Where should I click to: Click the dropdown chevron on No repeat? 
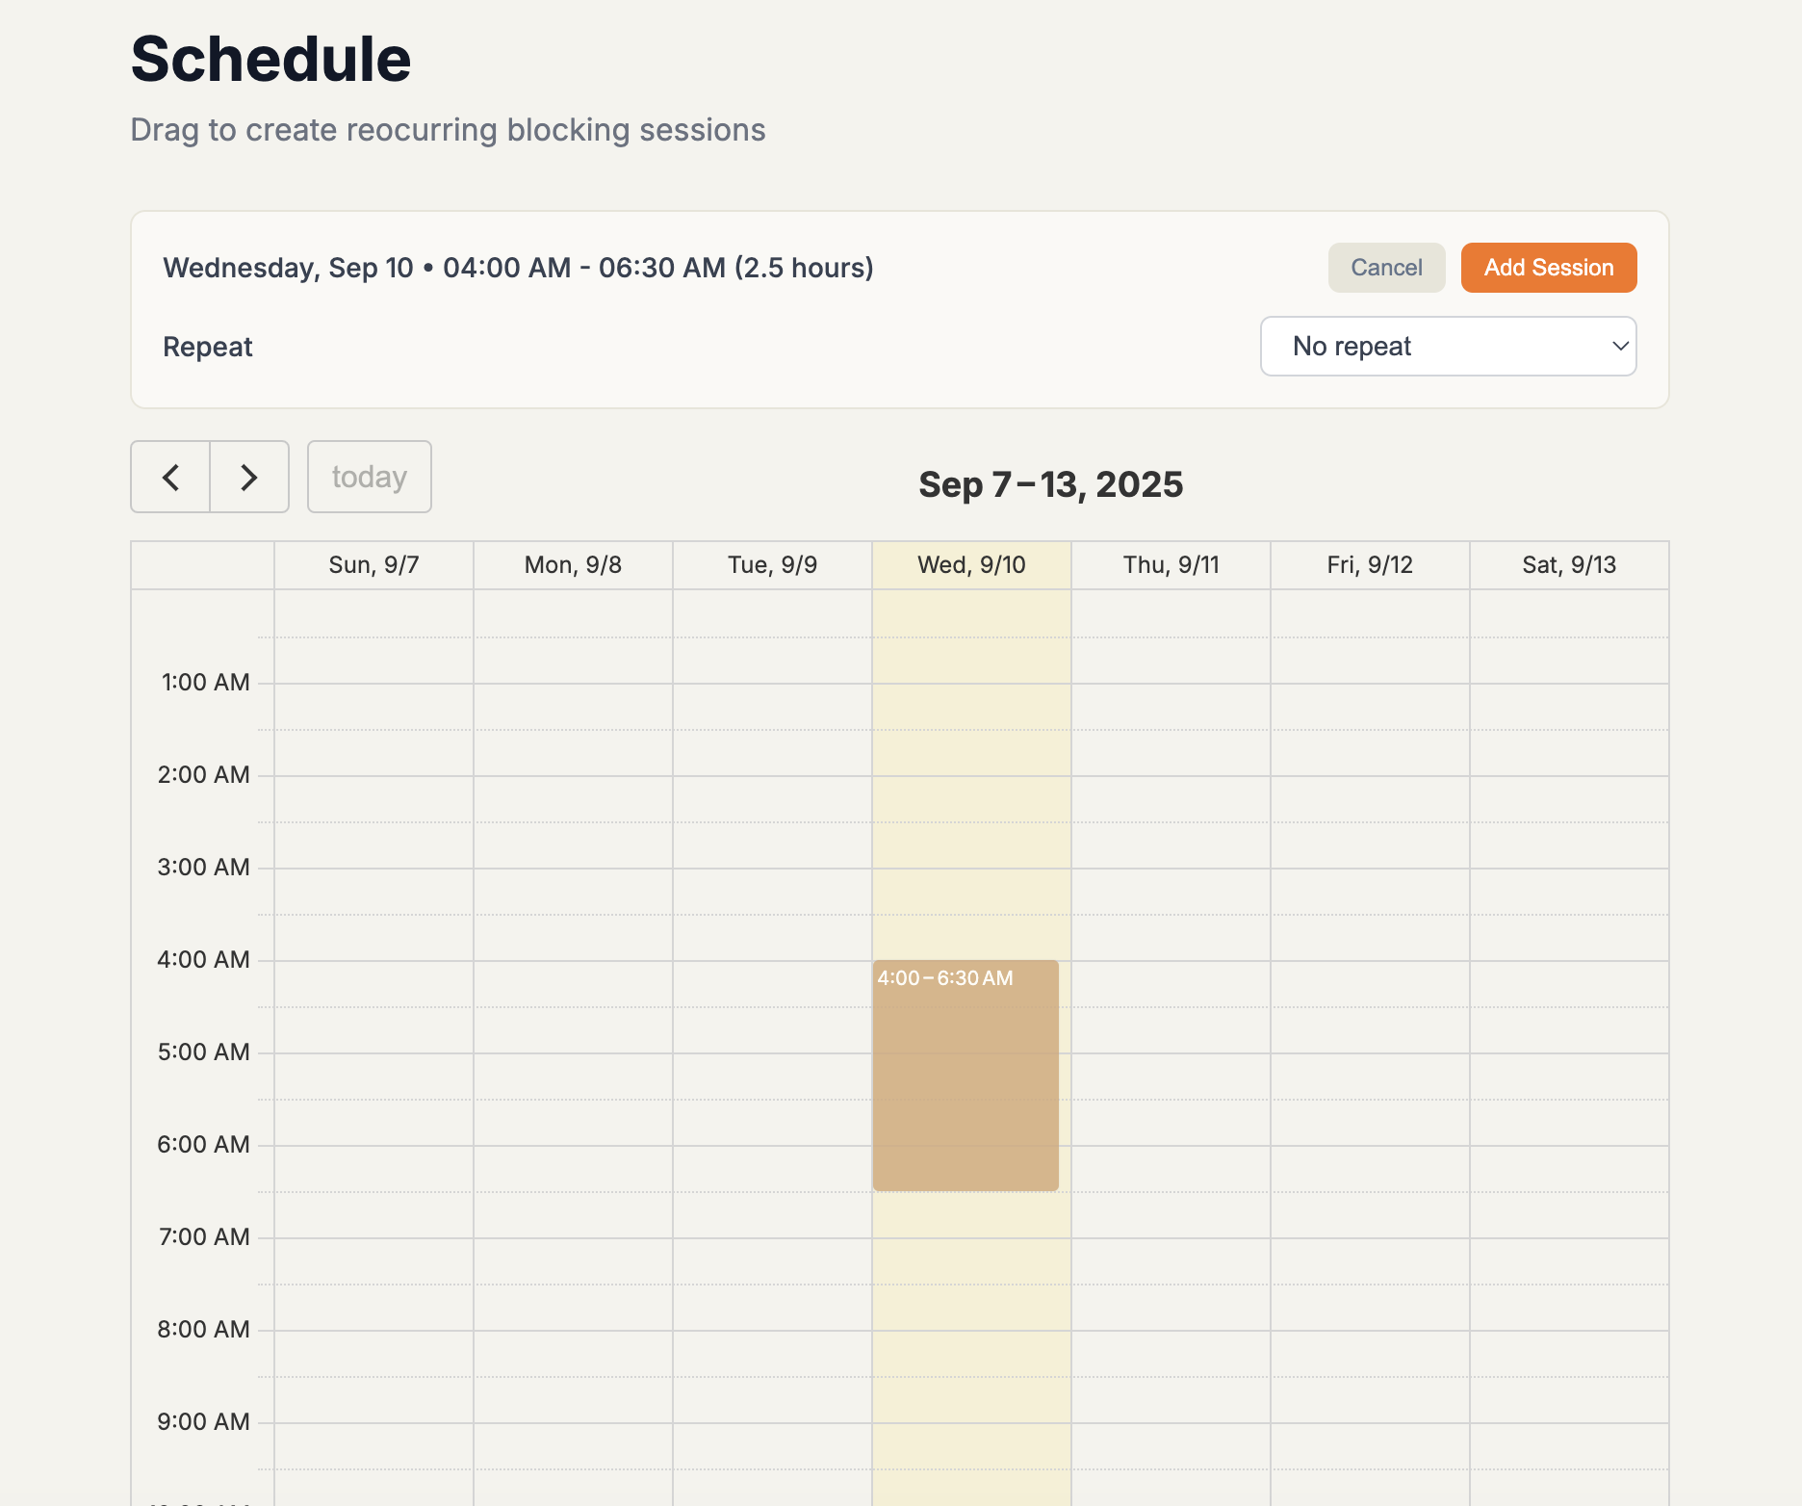(x=1617, y=346)
